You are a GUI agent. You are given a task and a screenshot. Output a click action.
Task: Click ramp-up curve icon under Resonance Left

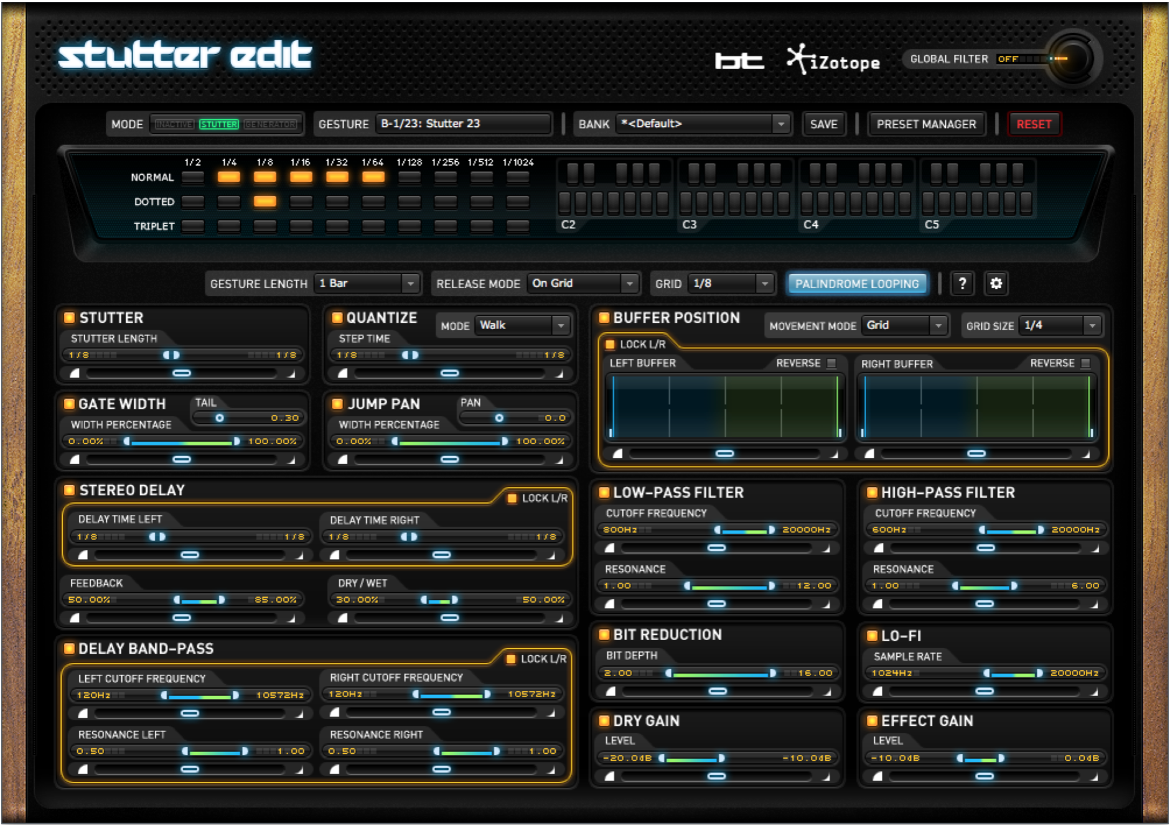[x=83, y=769]
